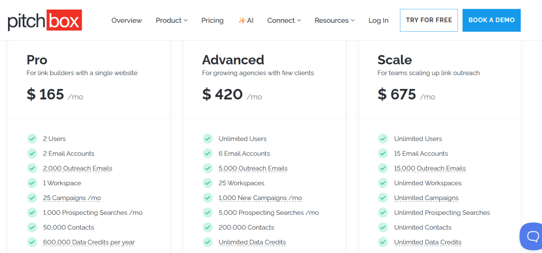This screenshot has height=253, width=542.
Task: Click checkmark icon beside Pro 2 Users
Action: point(32,139)
